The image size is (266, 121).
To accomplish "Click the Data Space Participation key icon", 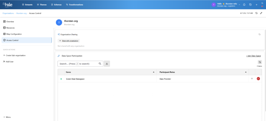I will click(59, 56).
